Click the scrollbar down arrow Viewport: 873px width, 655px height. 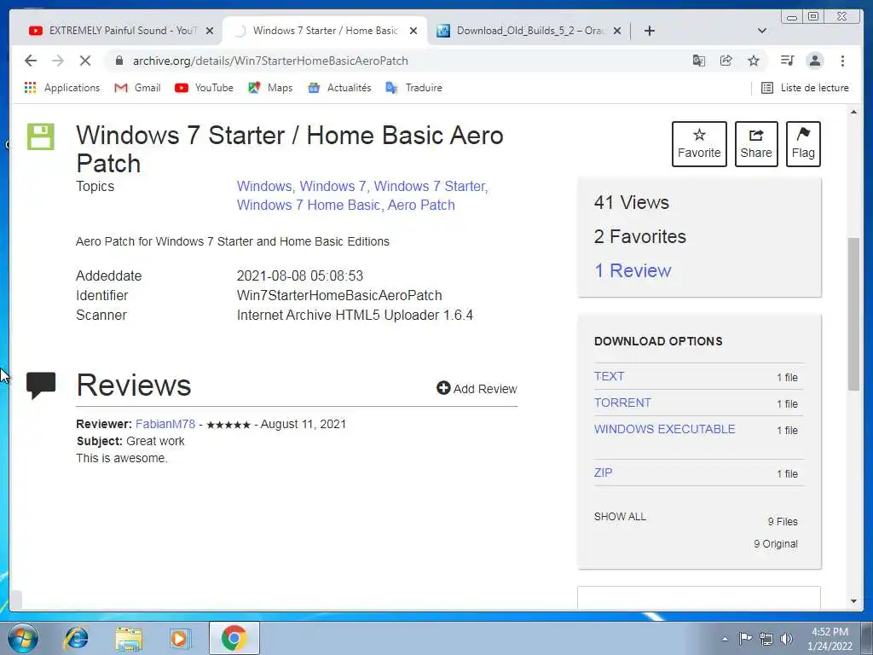click(x=853, y=601)
